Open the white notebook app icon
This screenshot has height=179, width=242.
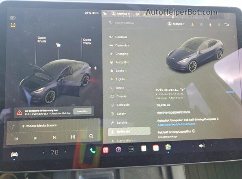click(x=144, y=148)
